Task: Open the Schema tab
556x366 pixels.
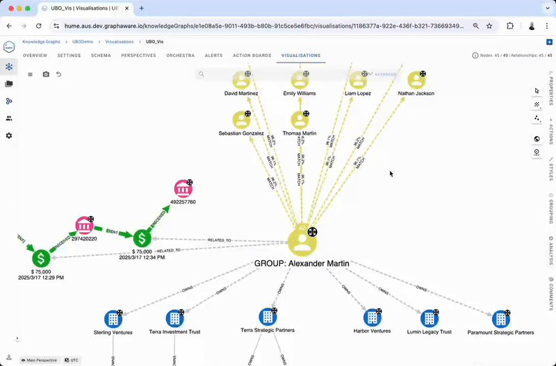Action: click(x=101, y=56)
